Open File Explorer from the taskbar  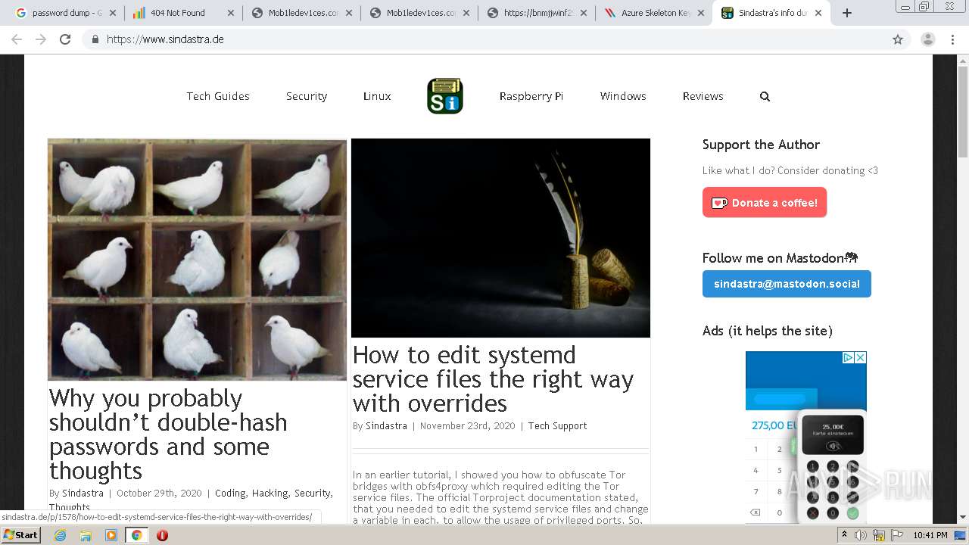click(x=86, y=535)
